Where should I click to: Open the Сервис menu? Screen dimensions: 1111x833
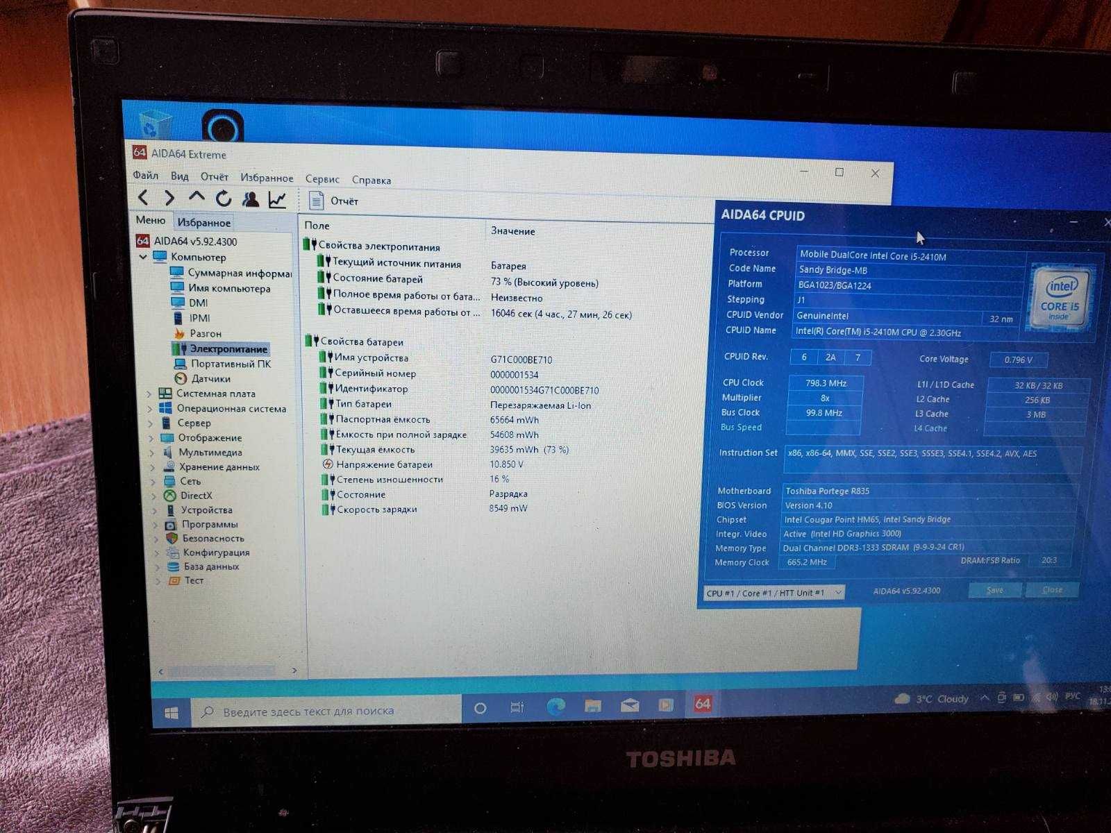[322, 179]
